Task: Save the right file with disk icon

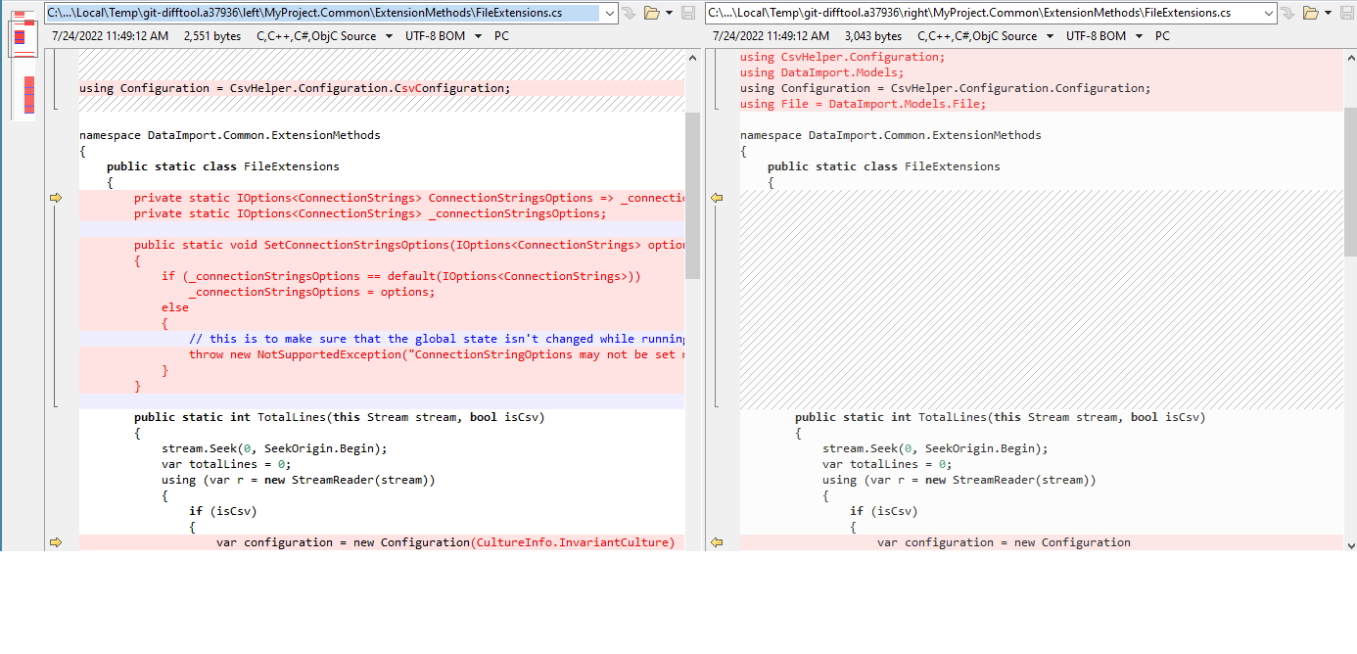Action: click(1348, 13)
